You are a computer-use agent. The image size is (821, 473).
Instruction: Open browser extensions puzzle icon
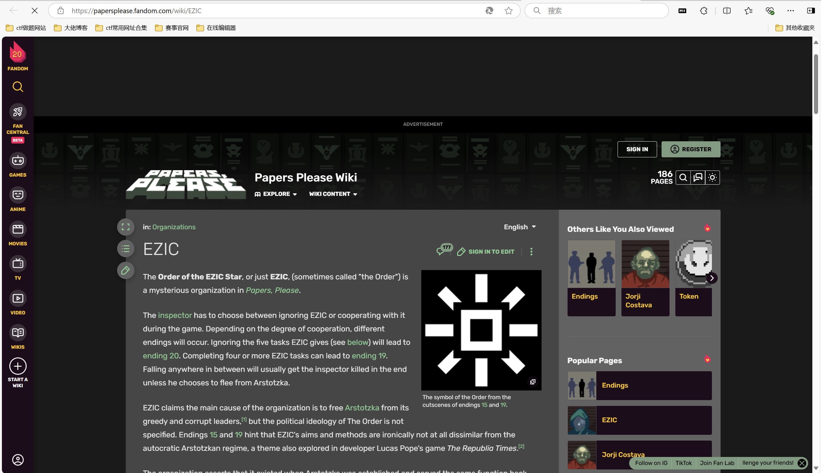703,11
